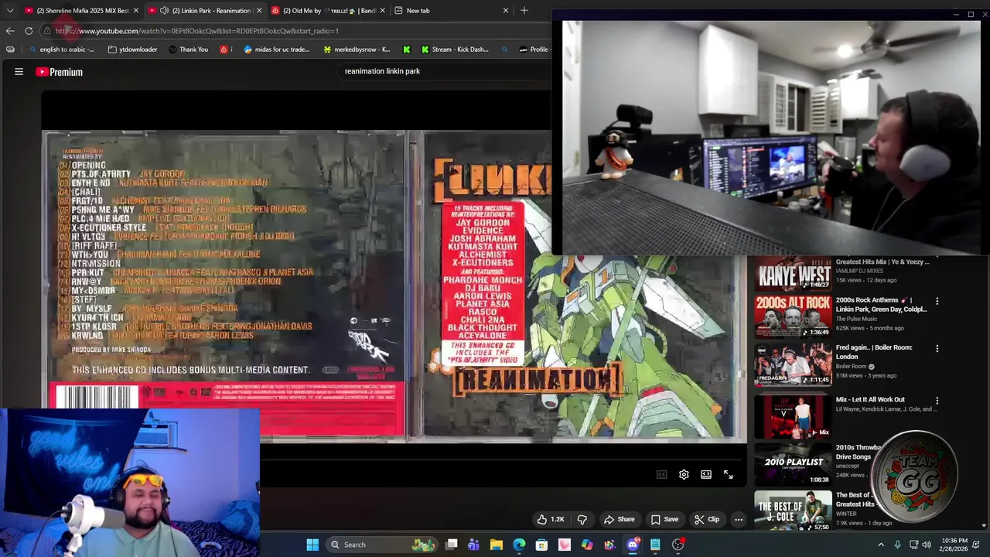The height and width of the screenshot is (557, 990).
Task: Open Task View on the taskbar
Action: click(x=452, y=545)
